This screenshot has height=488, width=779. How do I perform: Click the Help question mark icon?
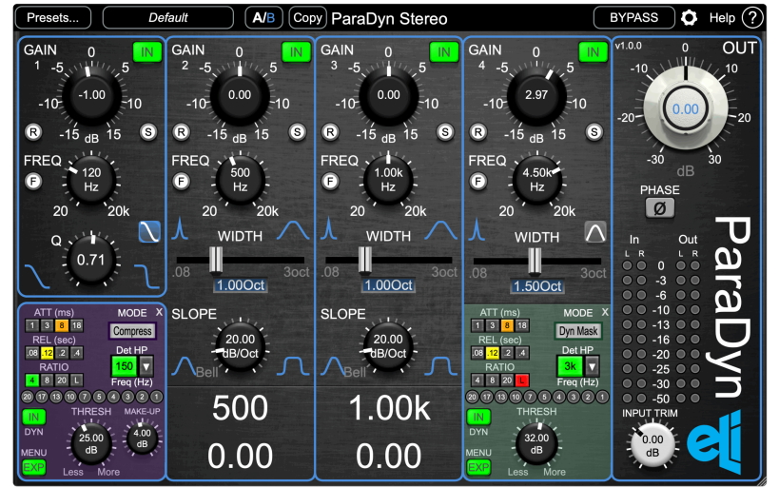pos(752,17)
